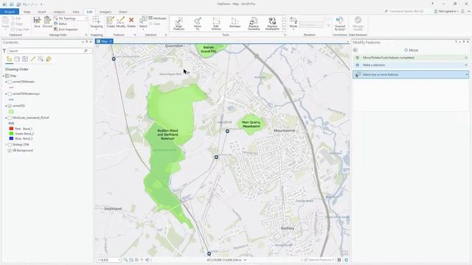Toggle visibility of MiniScale standard layer
The image size is (472, 265).
[10, 118]
